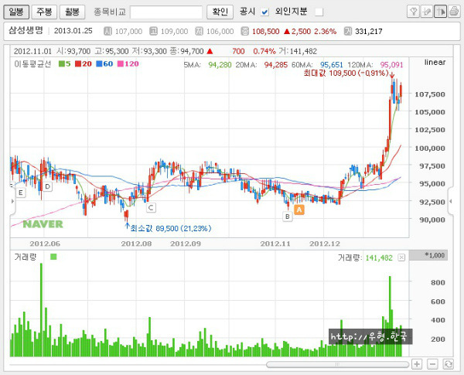Viewport: 464px width, 375px height.
Task: Click the 거래량 141,482 volume readout
Action: [x=365, y=257]
